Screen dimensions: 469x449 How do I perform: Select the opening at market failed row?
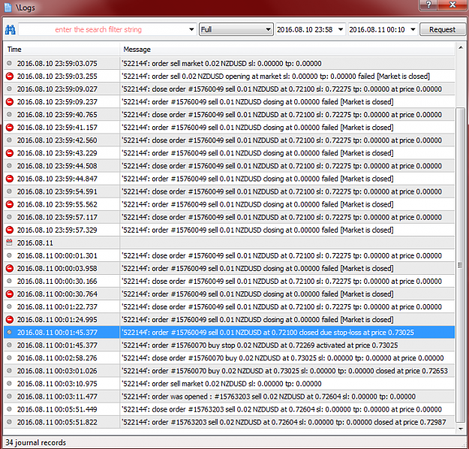pyautogui.click(x=229, y=77)
